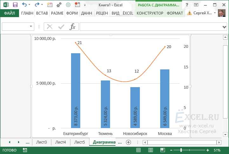Image resolution: width=229 pixels, height=154 pixels.
Task: Confirm formula entry with the checkmark
Action: click(x=61, y=27)
